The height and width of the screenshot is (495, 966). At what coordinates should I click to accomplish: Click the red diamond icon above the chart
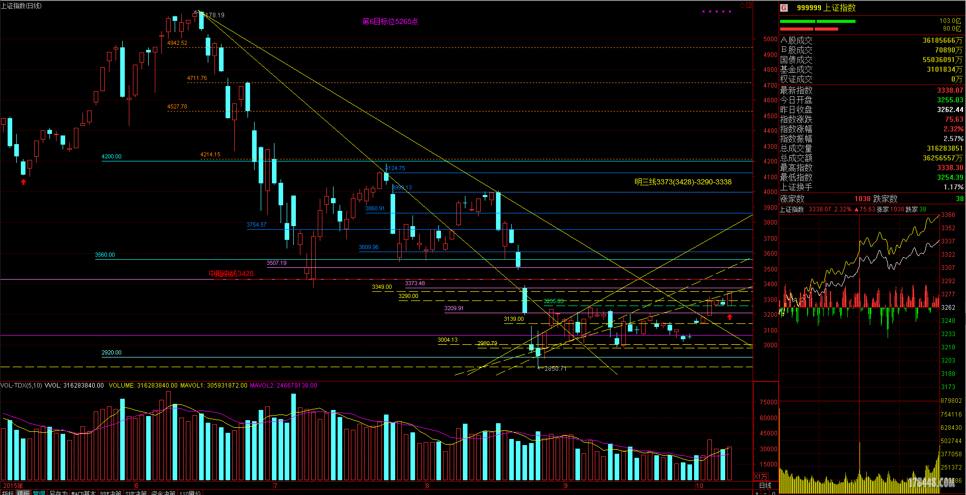742,6
